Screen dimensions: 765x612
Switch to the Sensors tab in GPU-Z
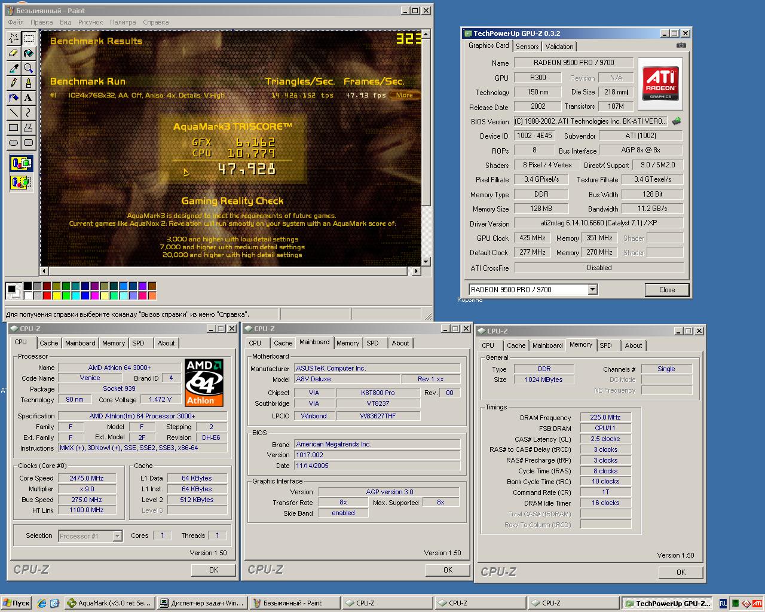(527, 47)
